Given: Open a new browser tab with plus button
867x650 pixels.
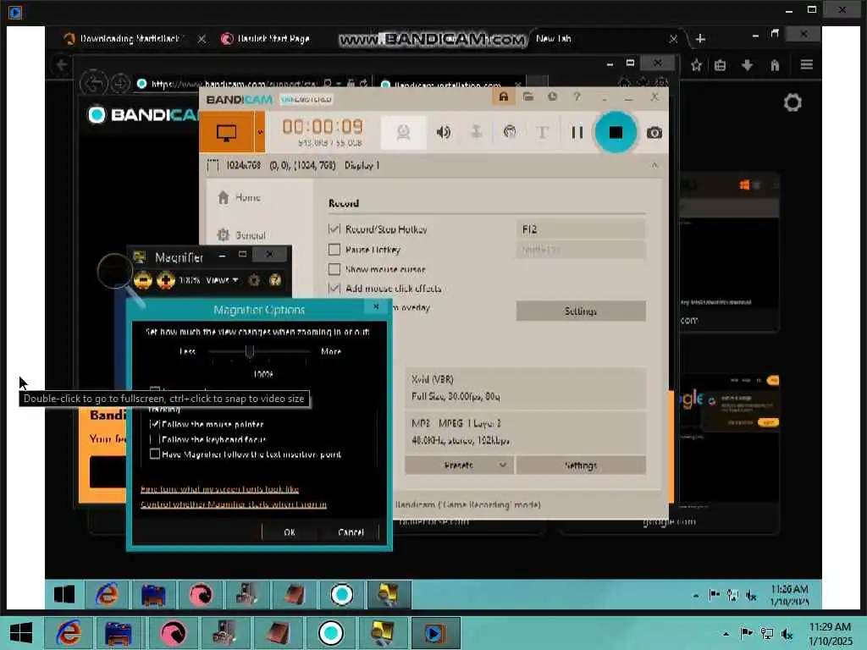Looking at the screenshot, I should pyautogui.click(x=700, y=39).
